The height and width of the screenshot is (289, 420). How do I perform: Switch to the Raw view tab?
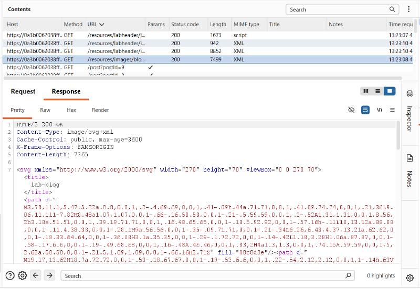[45, 110]
